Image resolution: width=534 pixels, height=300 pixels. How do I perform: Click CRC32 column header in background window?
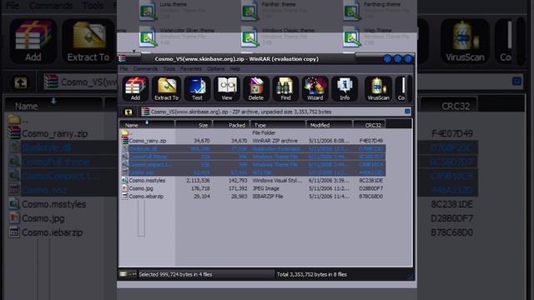[x=449, y=106]
